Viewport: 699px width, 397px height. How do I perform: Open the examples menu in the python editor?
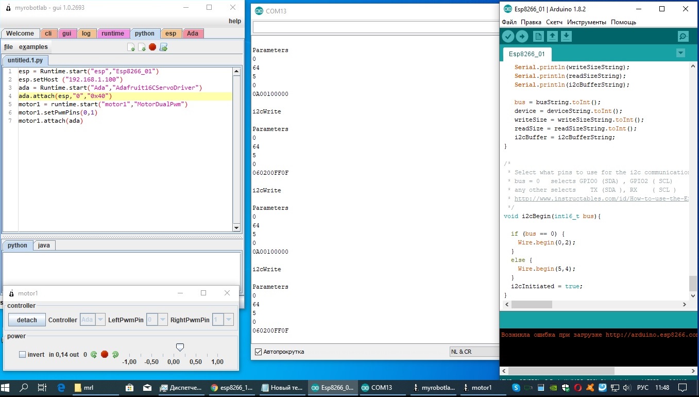coord(33,47)
